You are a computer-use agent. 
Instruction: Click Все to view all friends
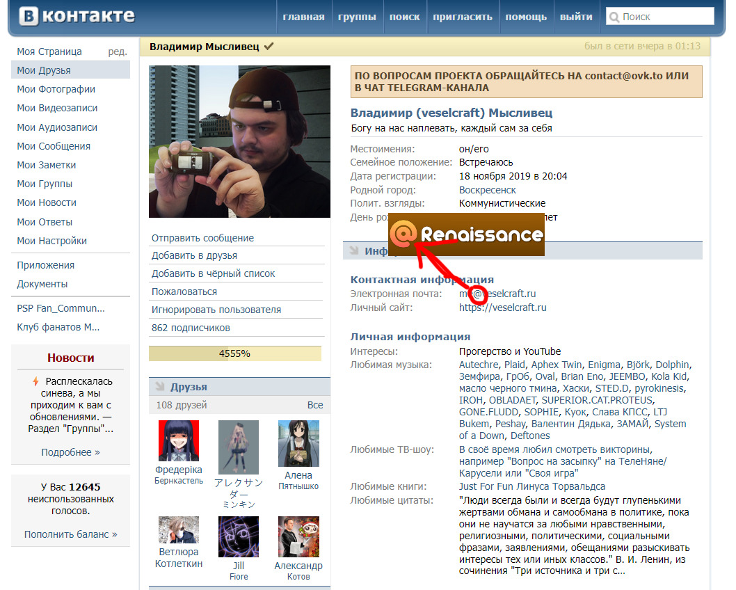(x=315, y=405)
